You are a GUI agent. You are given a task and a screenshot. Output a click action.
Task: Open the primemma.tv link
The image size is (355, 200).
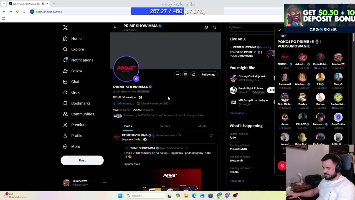126,103
